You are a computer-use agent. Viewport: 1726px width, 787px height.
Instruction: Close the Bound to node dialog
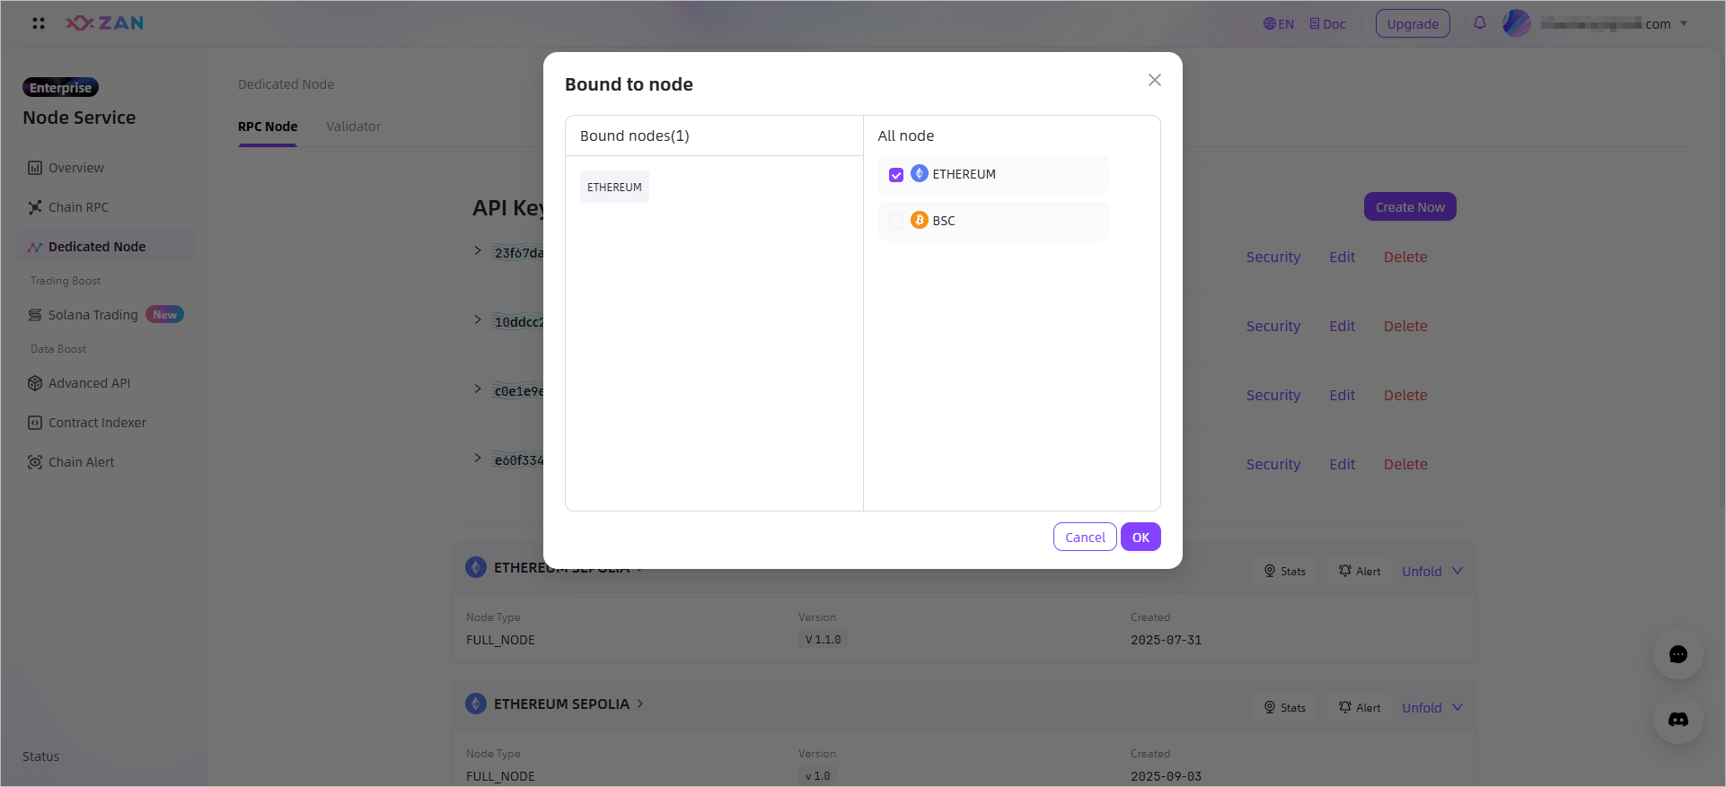click(x=1155, y=81)
